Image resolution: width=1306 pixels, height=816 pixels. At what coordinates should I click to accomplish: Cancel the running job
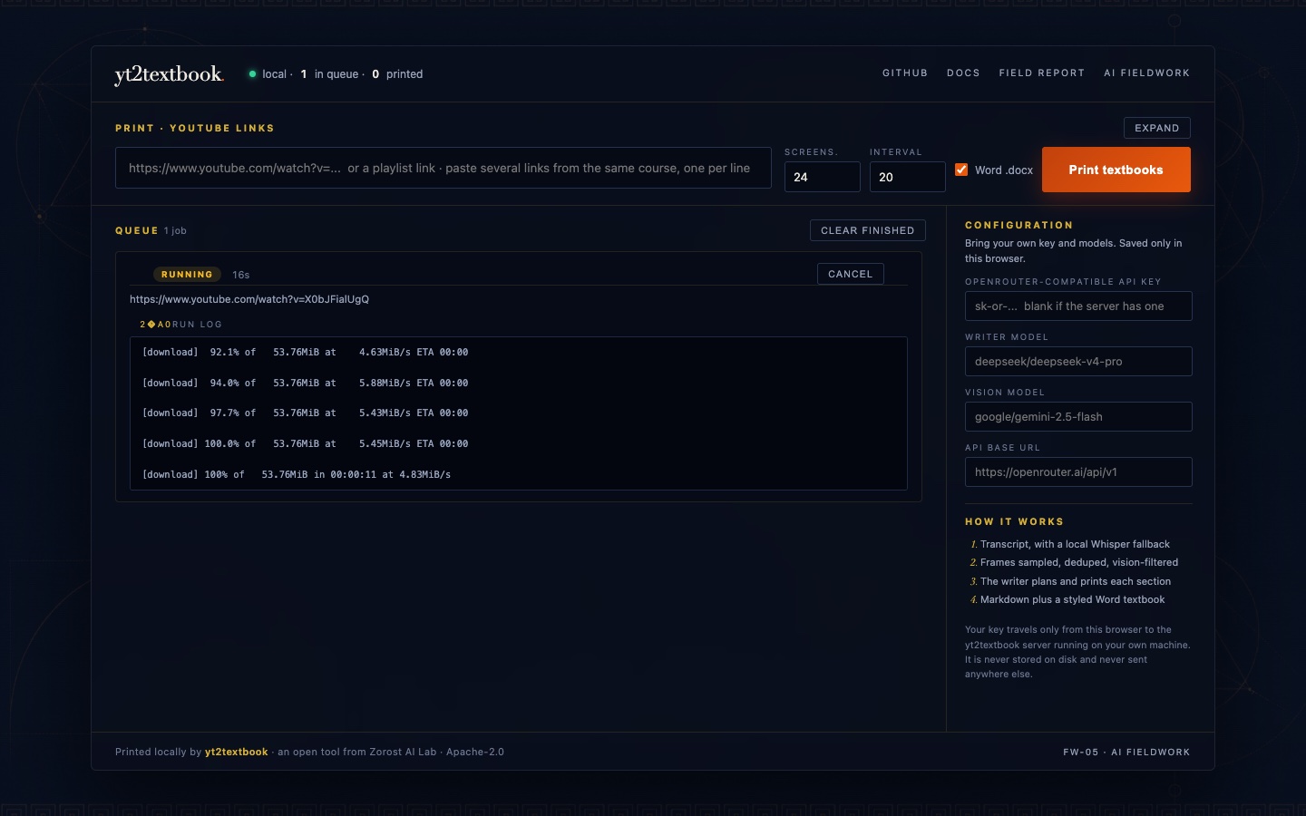tap(851, 274)
